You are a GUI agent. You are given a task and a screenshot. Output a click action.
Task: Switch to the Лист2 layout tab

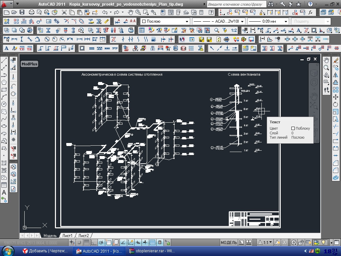pos(84,236)
